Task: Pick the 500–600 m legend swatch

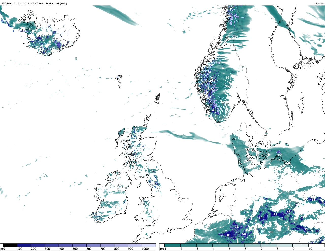Action: [79, 245]
